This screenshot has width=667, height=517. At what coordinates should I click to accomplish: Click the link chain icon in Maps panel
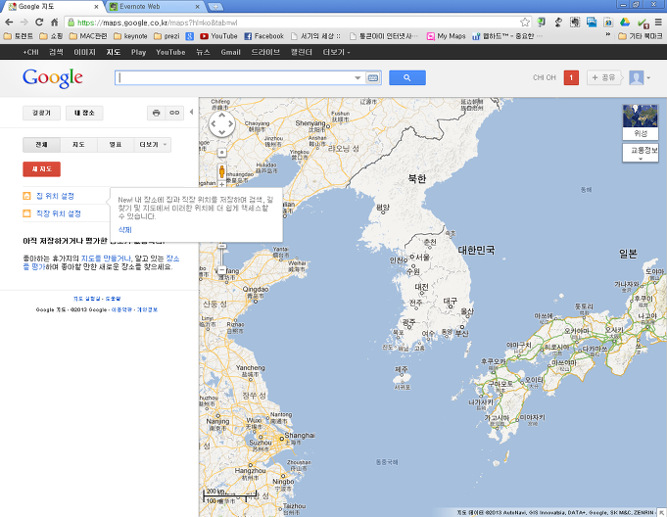[174, 113]
